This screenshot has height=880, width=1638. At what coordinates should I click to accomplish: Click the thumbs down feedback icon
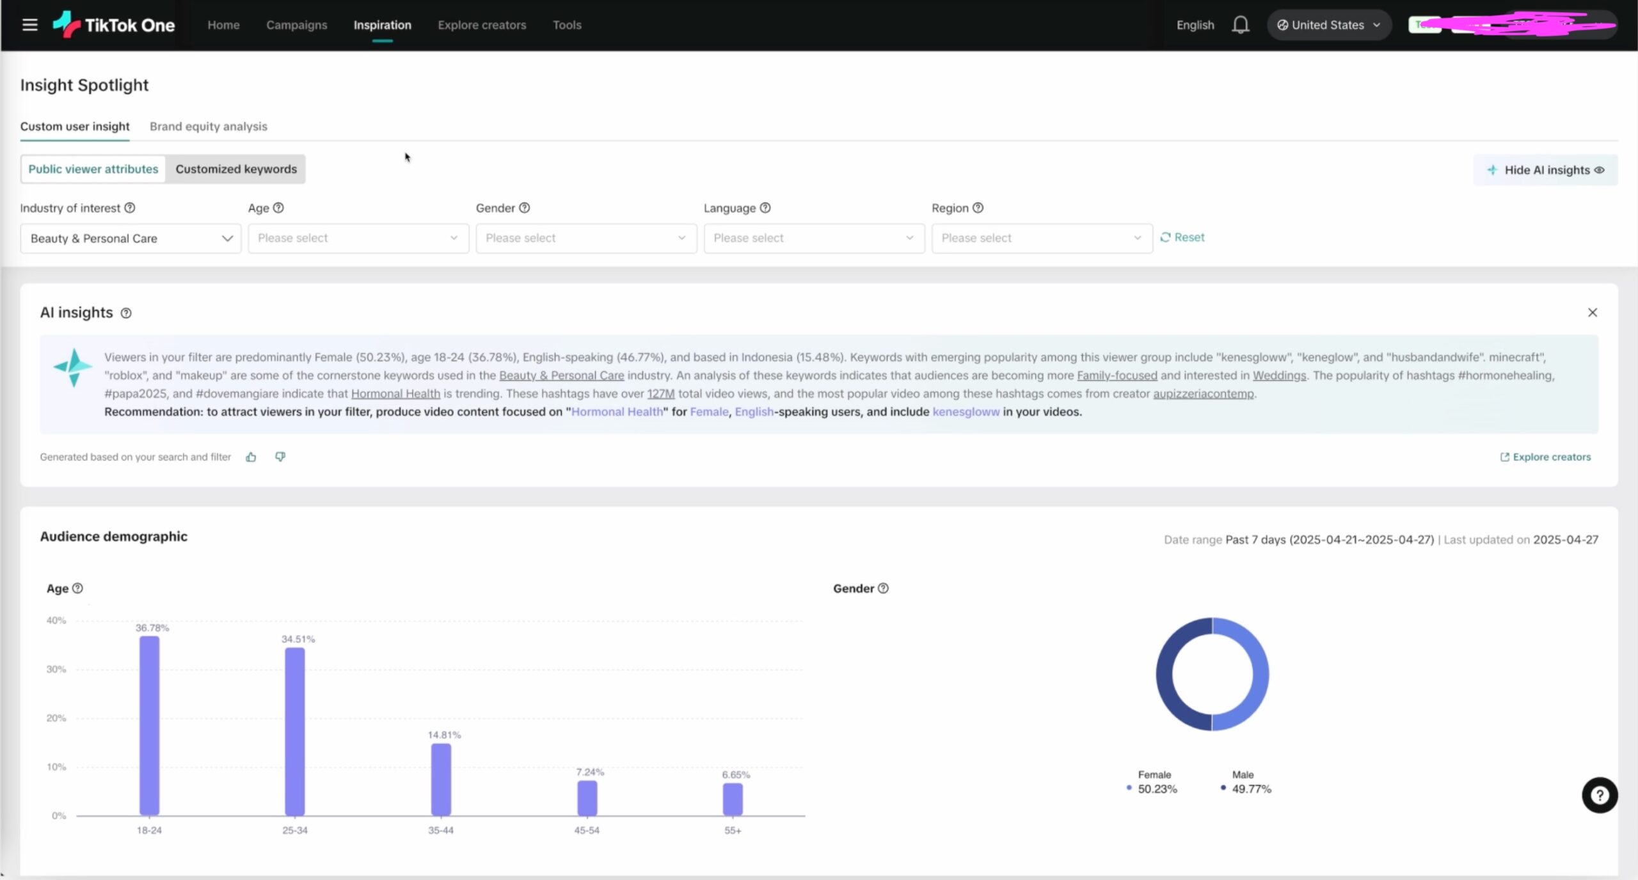280,457
